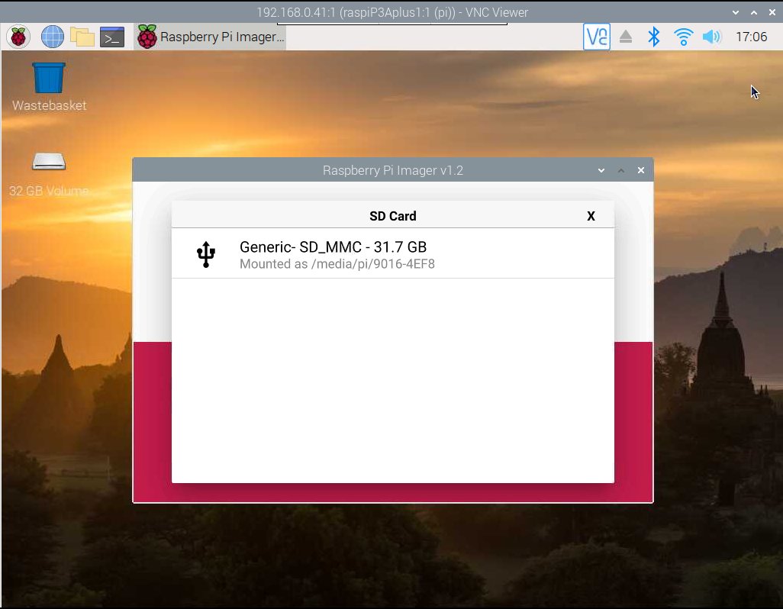Image resolution: width=783 pixels, height=609 pixels.
Task: Open the VNC server tray icon
Action: coord(597,37)
